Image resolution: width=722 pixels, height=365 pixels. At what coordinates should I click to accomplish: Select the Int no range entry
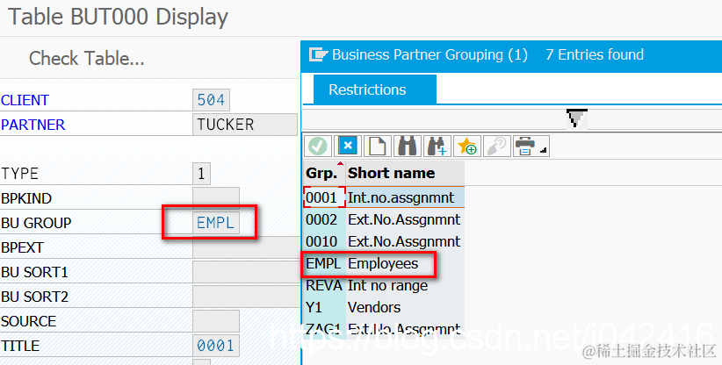387,285
